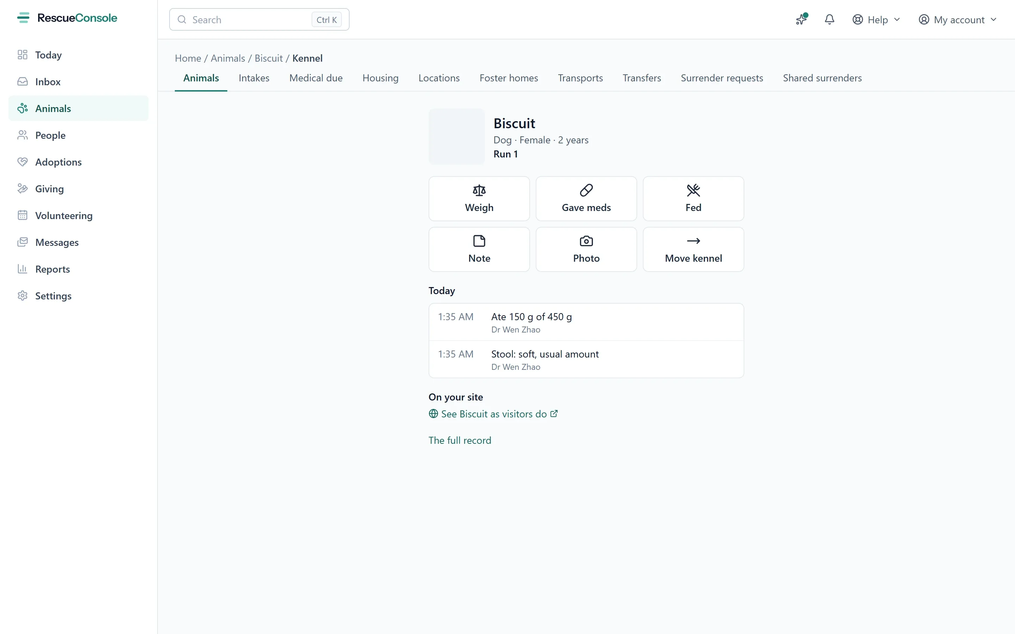This screenshot has width=1015, height=634.
Task: Open the Photo camera action
Action: [586, 249]
